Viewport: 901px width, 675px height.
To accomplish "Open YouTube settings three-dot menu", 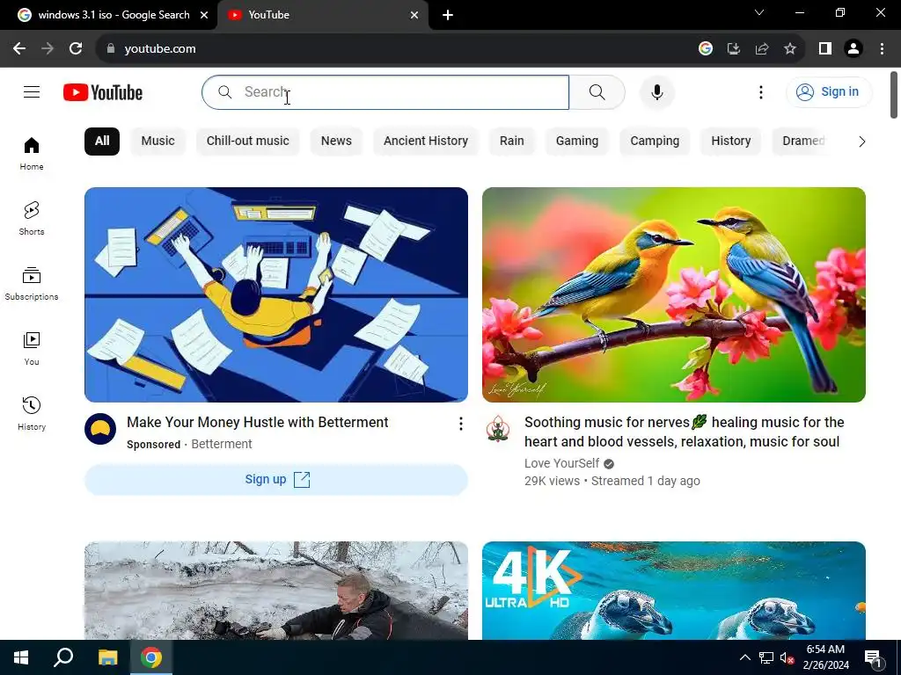I will [761, 91].
